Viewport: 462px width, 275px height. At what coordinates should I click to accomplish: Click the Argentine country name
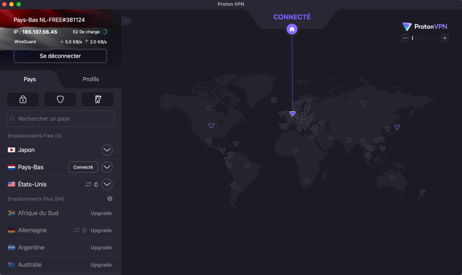tap(31, 247)
